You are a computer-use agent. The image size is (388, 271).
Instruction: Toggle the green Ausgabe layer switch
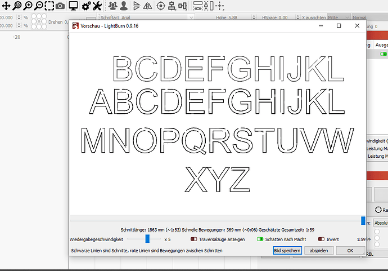click(x=384, y=54)
